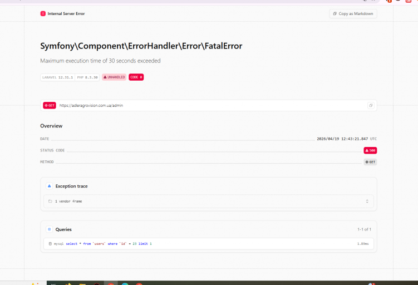Image resolution: width=418 pixels, height=285 pixels.
Task: Click the PHP 8.3.30 version badge
Action: coord(87,77)
